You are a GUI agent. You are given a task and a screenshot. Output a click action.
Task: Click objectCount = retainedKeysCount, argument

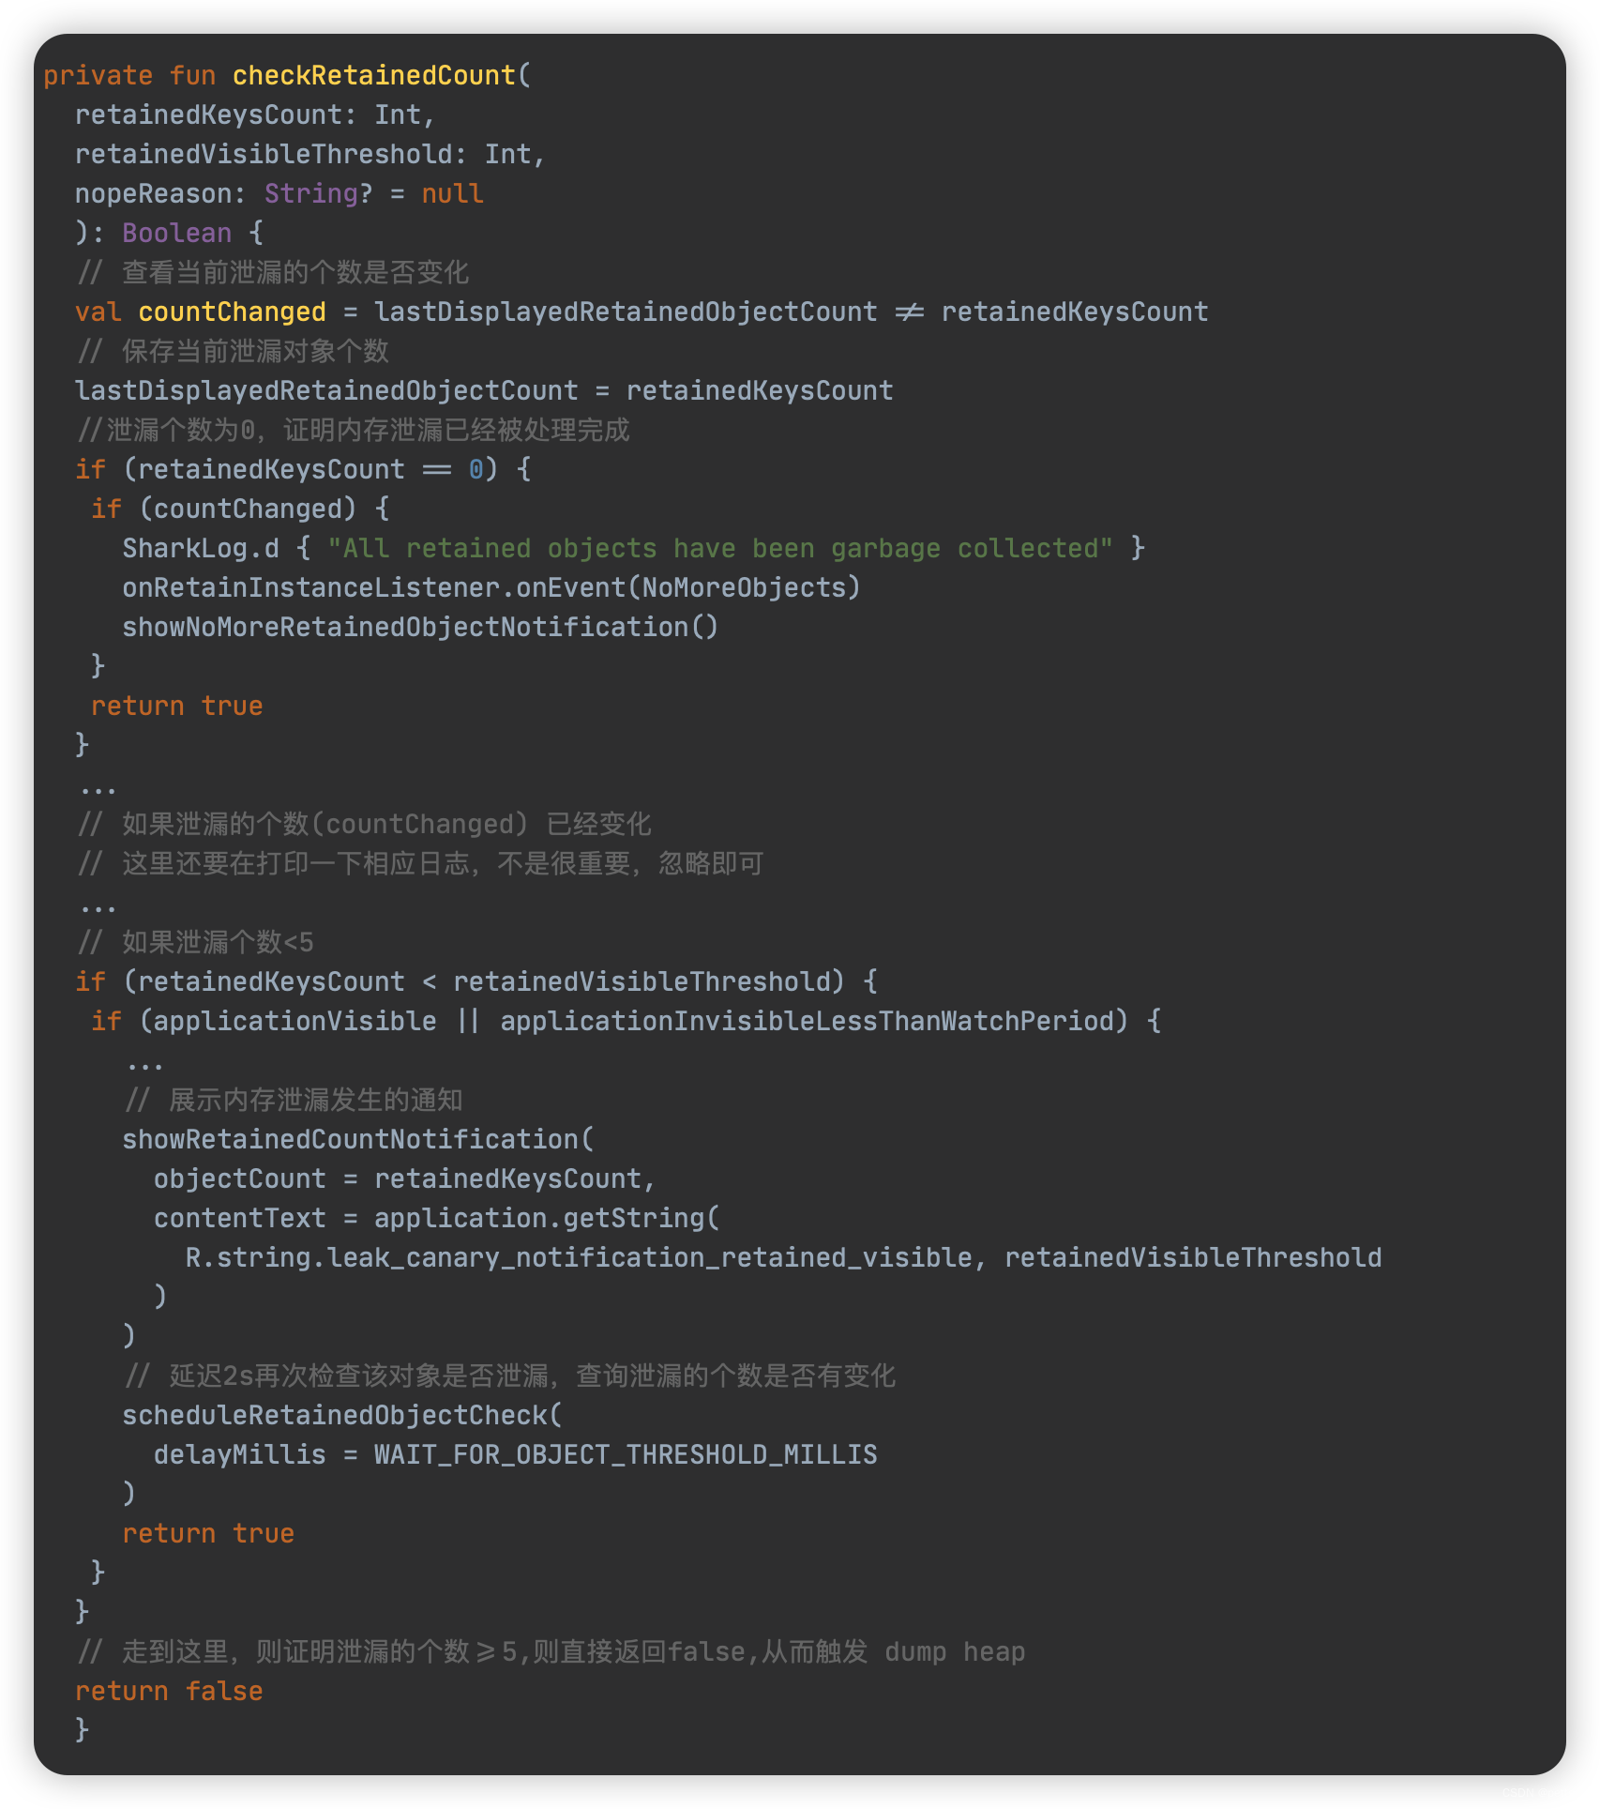405,1178
